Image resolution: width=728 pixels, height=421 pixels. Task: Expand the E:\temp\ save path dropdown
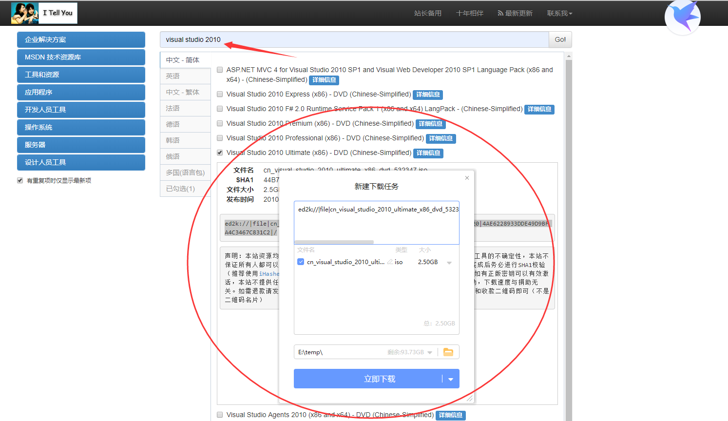point(430,352)
